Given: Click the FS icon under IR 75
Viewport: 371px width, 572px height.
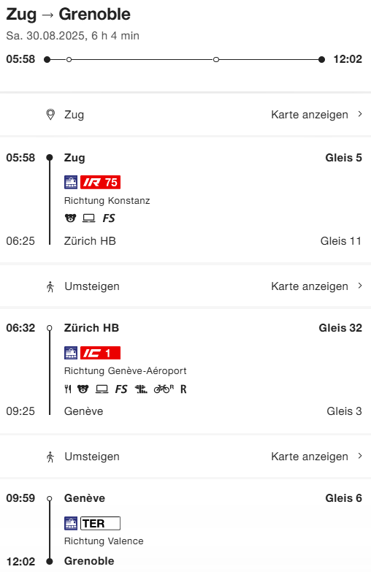Looking at the screenshot, I should pos(109,218).
